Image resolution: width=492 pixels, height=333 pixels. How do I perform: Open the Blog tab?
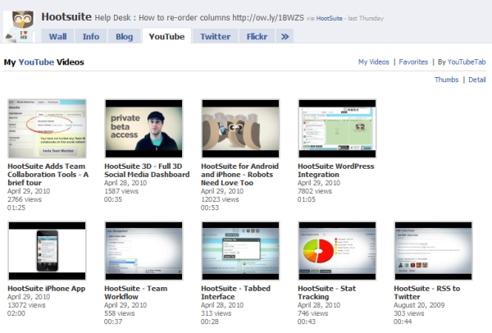(125, 36)
